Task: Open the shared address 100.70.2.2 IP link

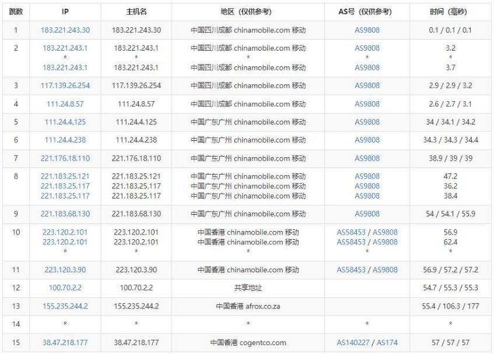Action: click(65, 288)
